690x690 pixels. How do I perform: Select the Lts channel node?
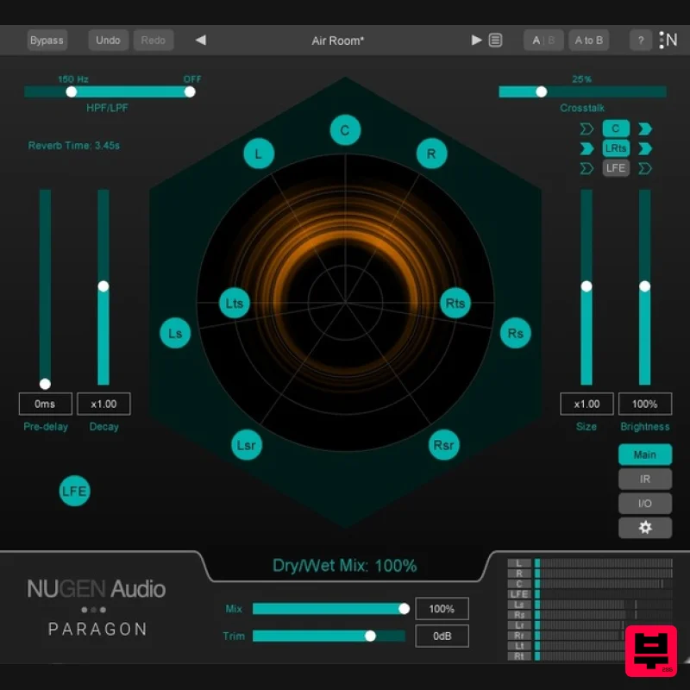234,303
